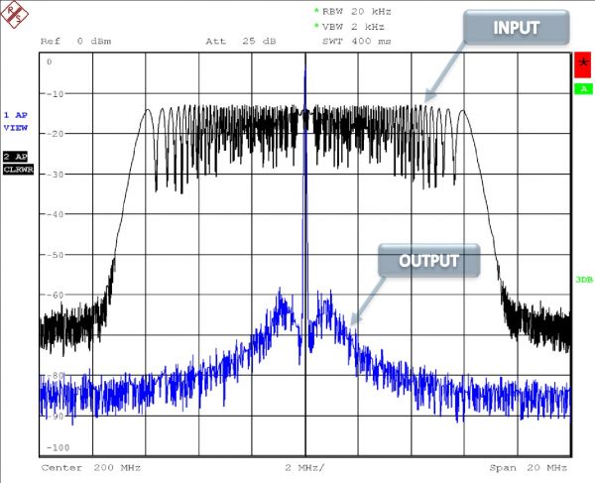Click the Span 20 MHz label

point(528,465)
